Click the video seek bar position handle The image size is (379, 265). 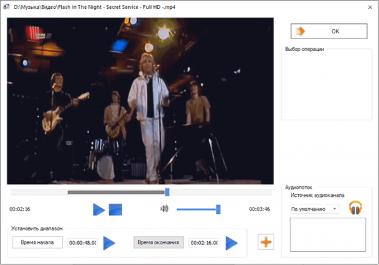167,192
